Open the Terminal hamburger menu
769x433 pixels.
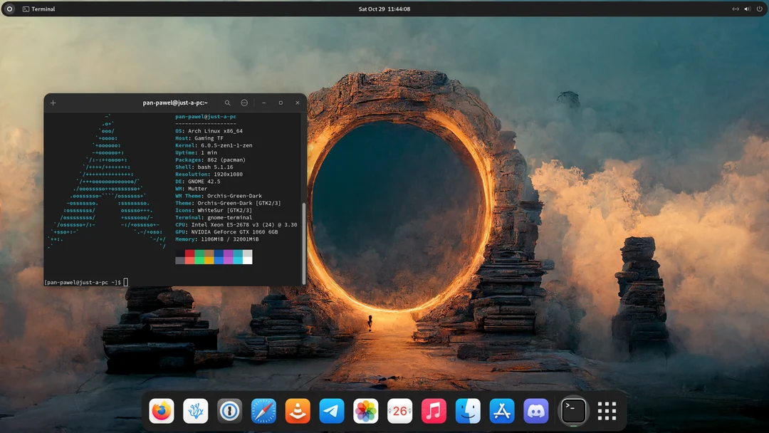coord(245,103)
